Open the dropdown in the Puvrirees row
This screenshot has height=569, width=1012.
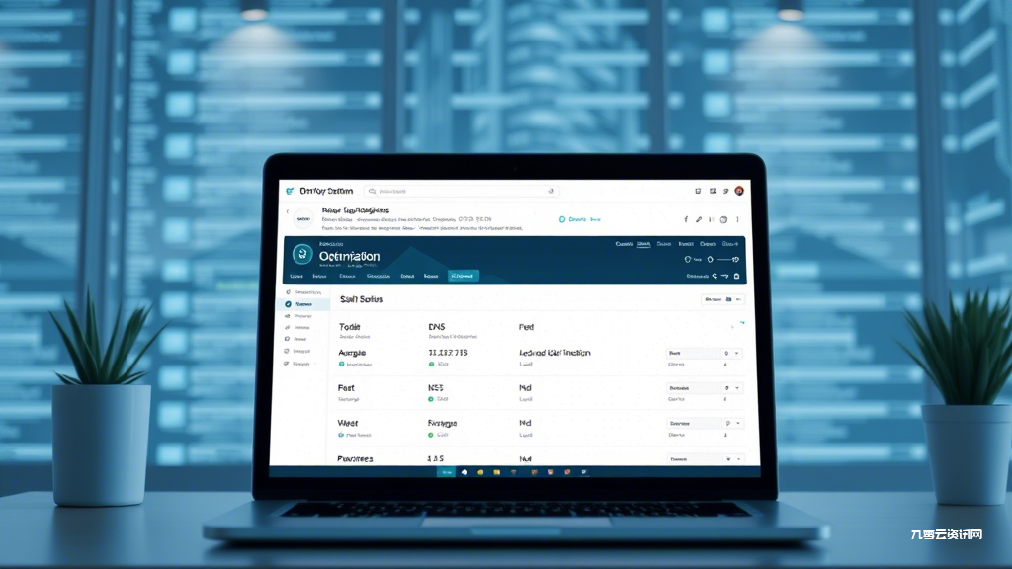[x=704, y=459]
